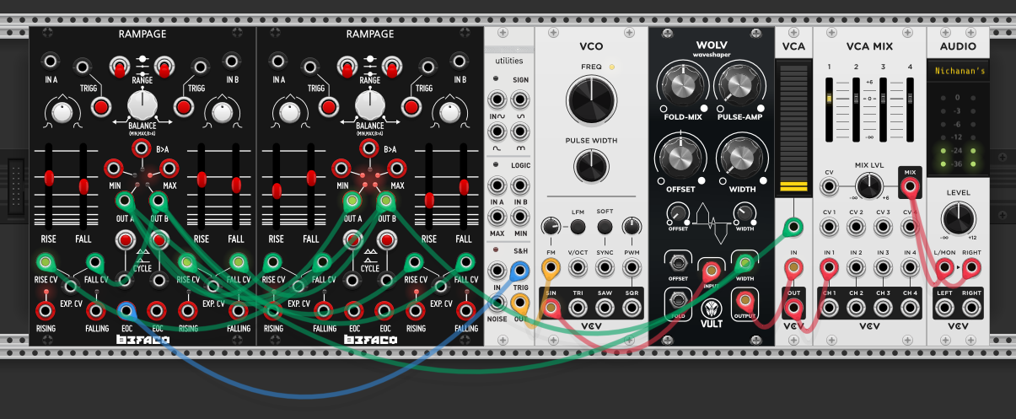Screen dimensions: 1016x419
Task: Click the VCA module OUT jack
Action: point(793,308)
